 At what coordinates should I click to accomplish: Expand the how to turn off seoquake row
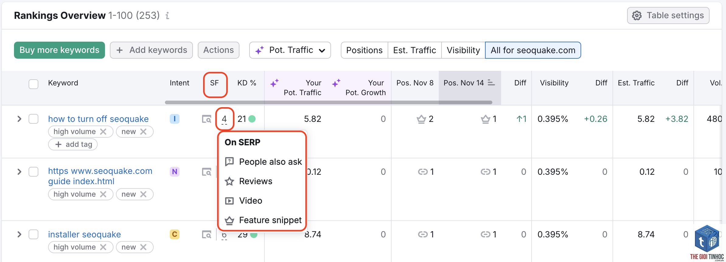19,119
